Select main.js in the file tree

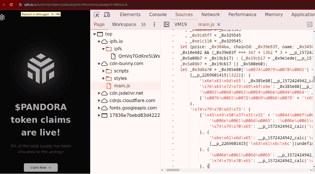(x=121, y=86)
